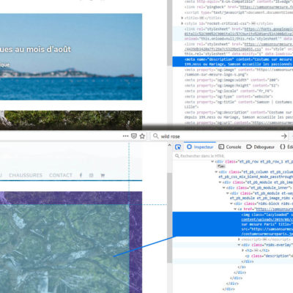Open the Instagram icon in site menu
This screenshot has height=293, width=293.
tap(92, 175)
